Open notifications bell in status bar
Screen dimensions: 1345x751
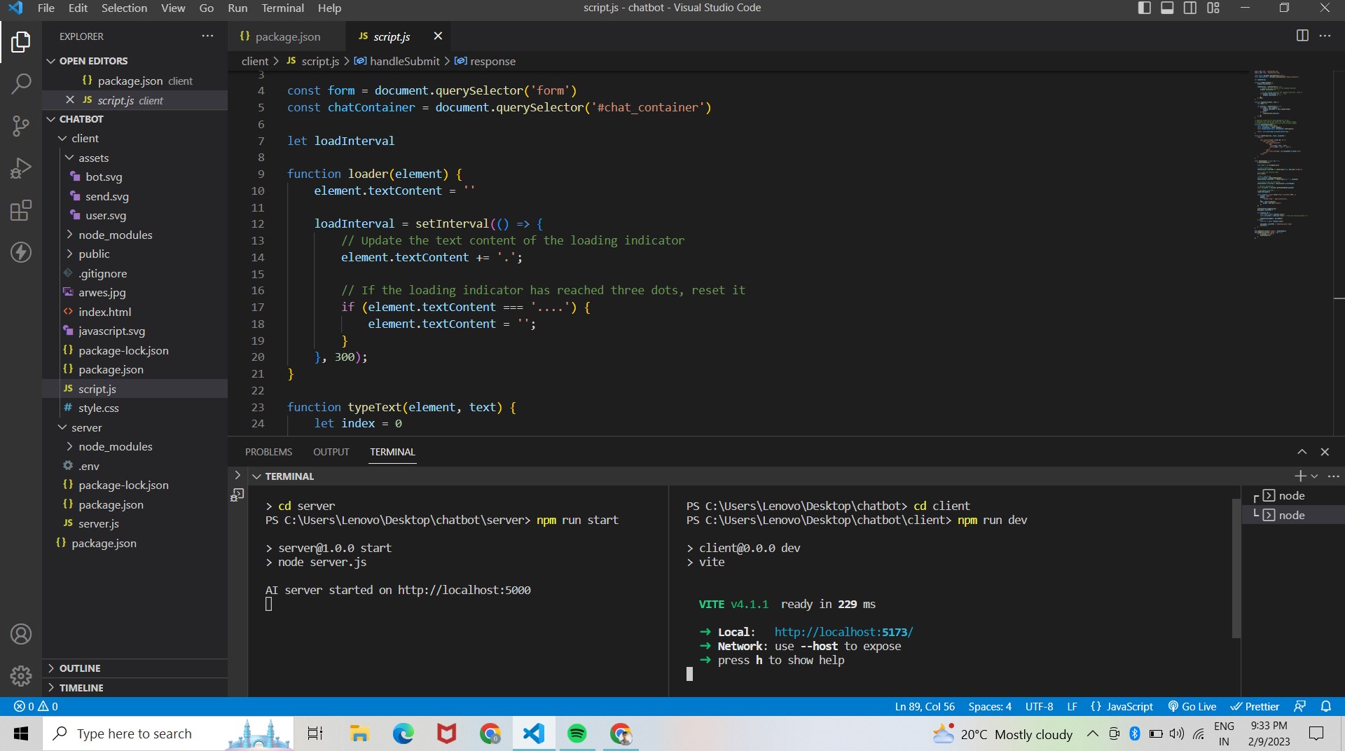[x=1325, y=706]
